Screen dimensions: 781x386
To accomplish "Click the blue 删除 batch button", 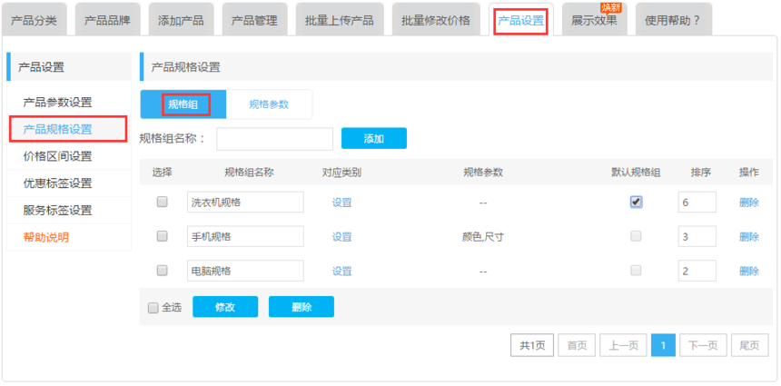I will pos(302,307).
